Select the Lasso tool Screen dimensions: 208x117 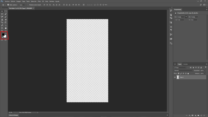(2, 14)
